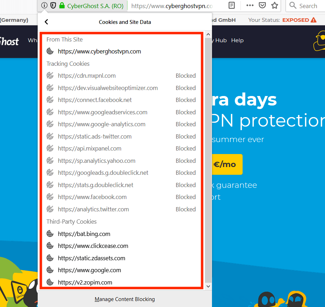The image size is (325, 307).
Task: Select https://googleads.g.doubleclick.net entry
Action: tap(103, 173)
